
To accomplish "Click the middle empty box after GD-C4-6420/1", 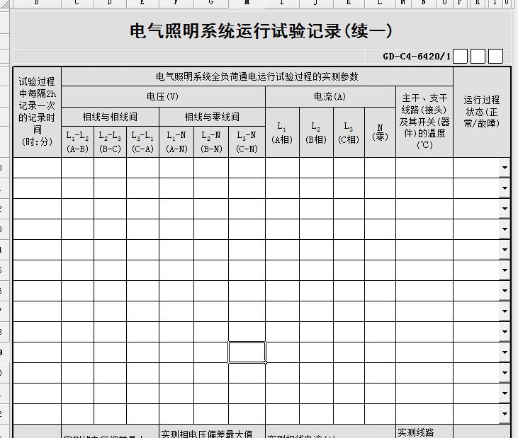I will [x=478, y=56].
